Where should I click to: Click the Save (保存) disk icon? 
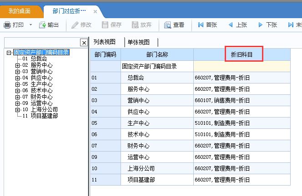click(x=105, y=25)
